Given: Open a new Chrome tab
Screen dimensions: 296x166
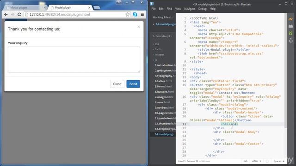Looking at the screenshot, I should point(97,7).
